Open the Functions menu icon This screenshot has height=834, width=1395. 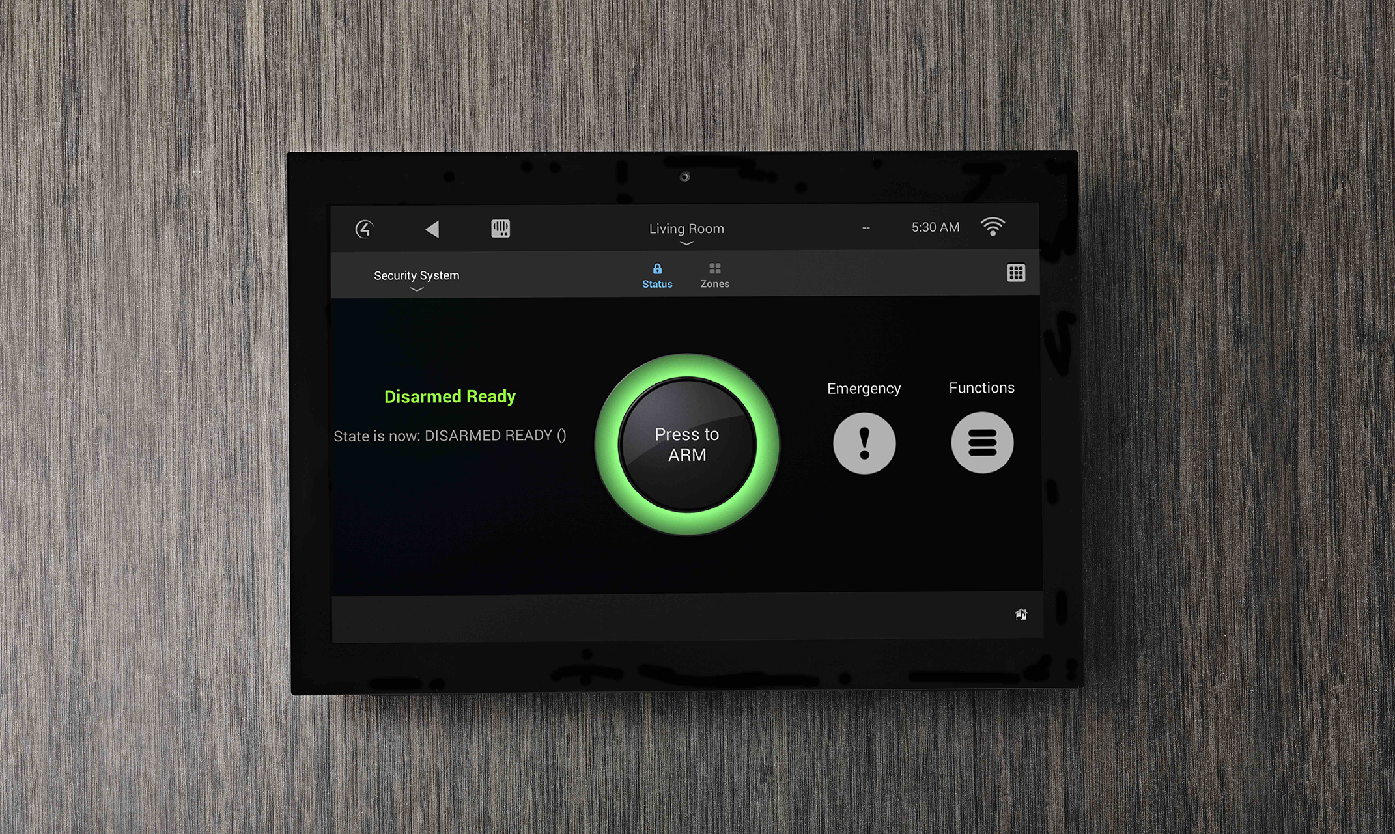tap(983, 445)
